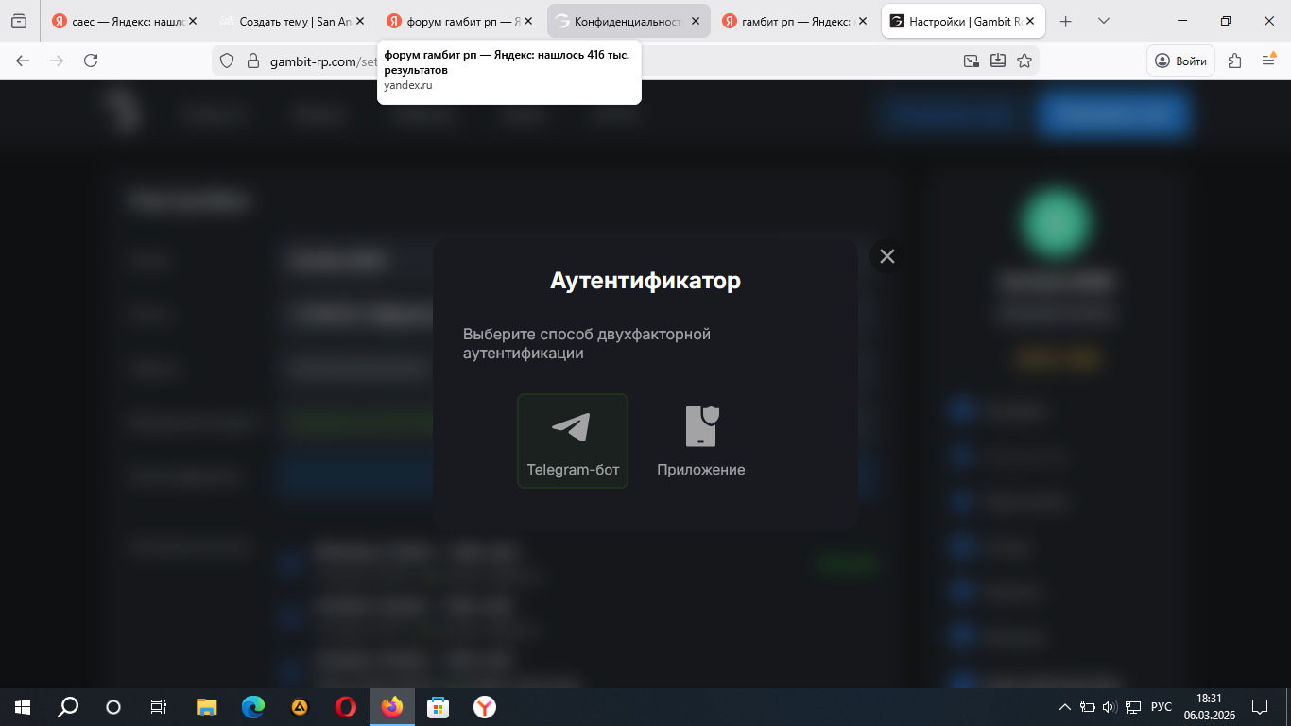
Task: Close the Аутентификатор dialog with the X
Action: click(886, 256)
